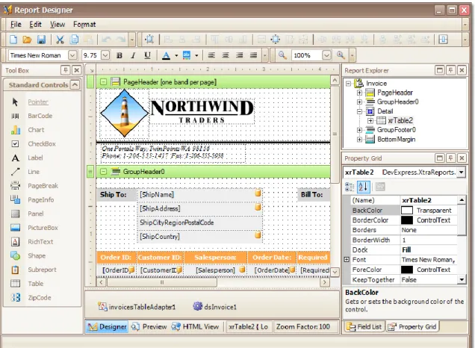Select the Panel control in Tool Box
The width and height of the screenshot is (475, 348).
(35, 214)
